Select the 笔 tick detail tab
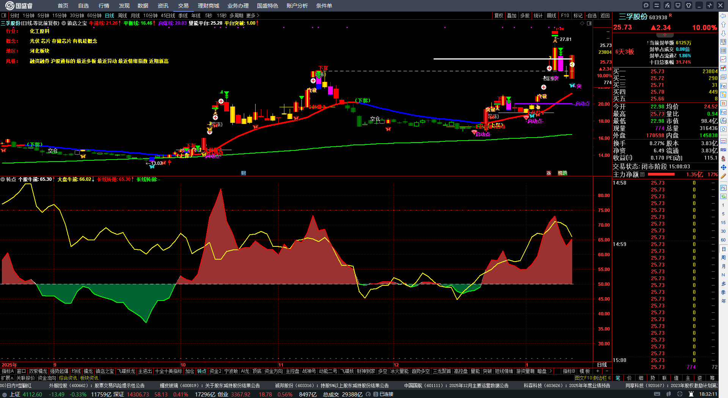 pos(618,378)
